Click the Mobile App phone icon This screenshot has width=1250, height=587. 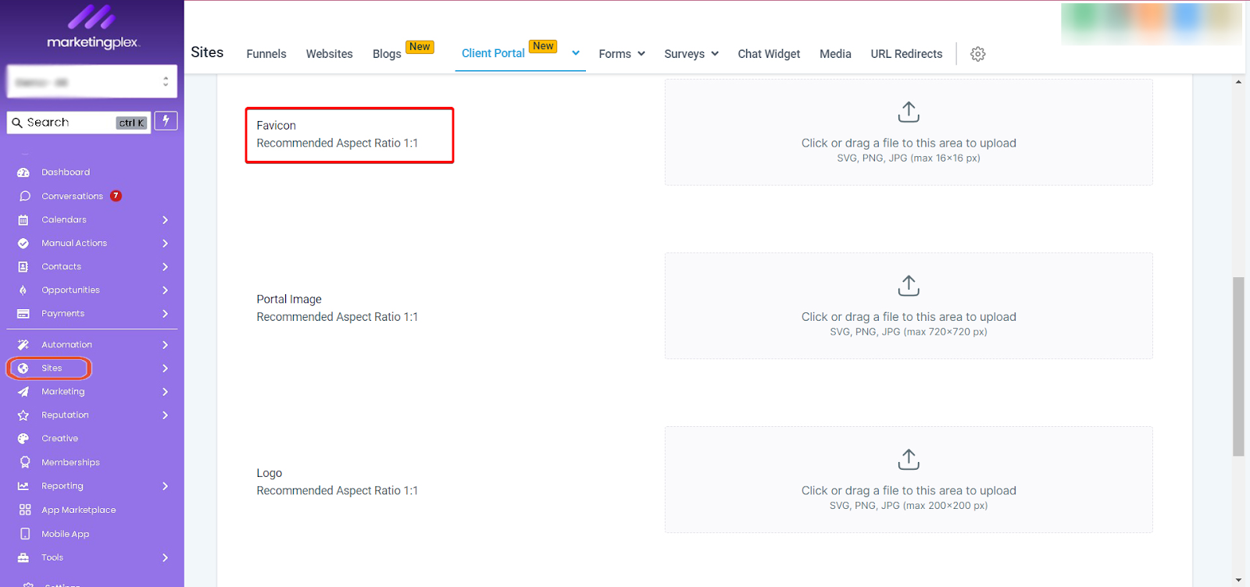click(24, 534)
